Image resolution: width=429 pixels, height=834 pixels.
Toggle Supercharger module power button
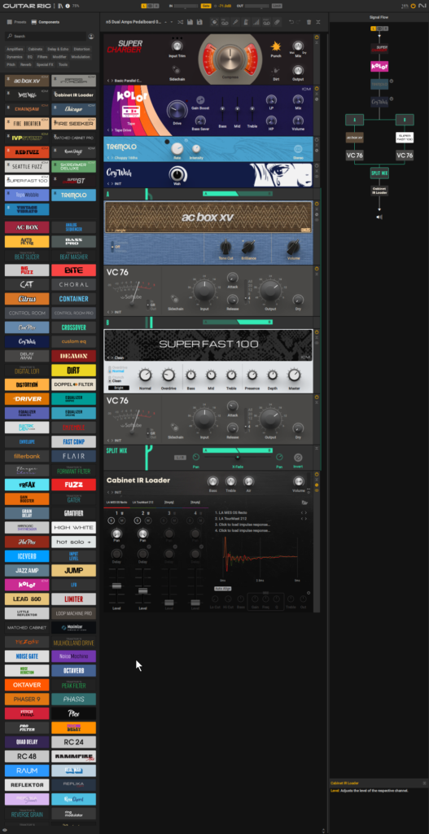317,37
